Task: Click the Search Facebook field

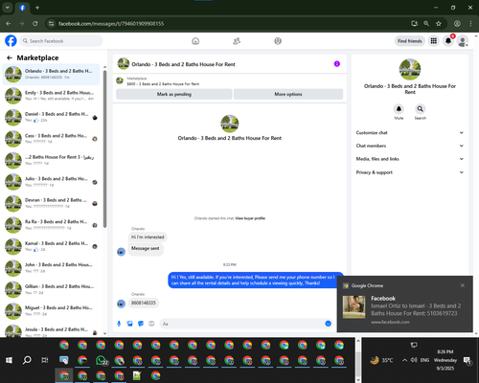Action: [61, 41]
